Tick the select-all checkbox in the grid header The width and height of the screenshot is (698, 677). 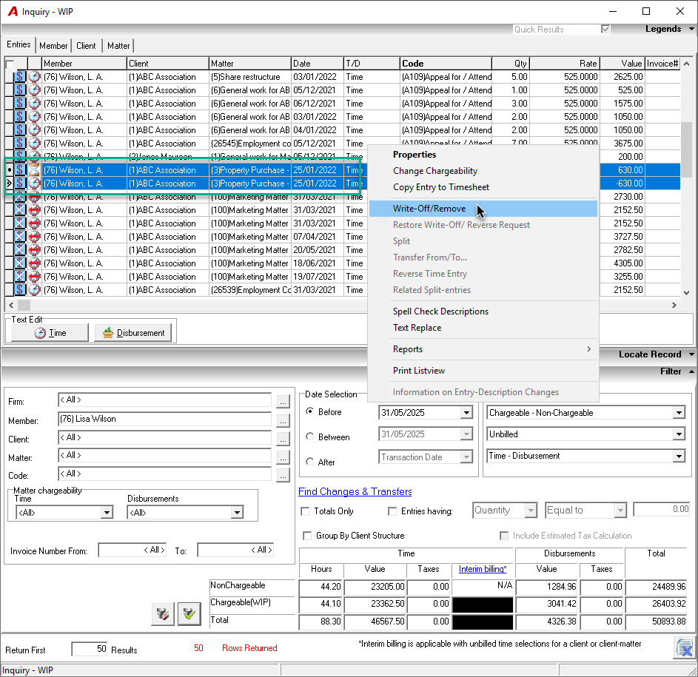click(x=10, y=64)
